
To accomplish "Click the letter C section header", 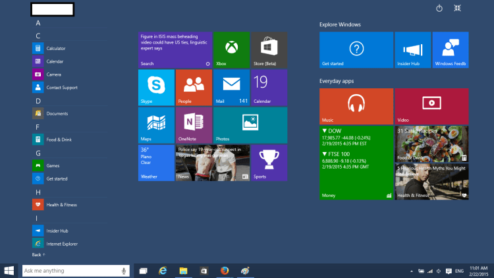I will pos(38,36).
